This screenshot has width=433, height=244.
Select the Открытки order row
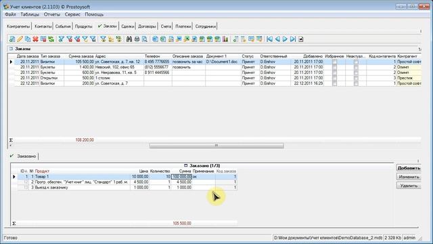pyautogui.click(x=218, y=78)
